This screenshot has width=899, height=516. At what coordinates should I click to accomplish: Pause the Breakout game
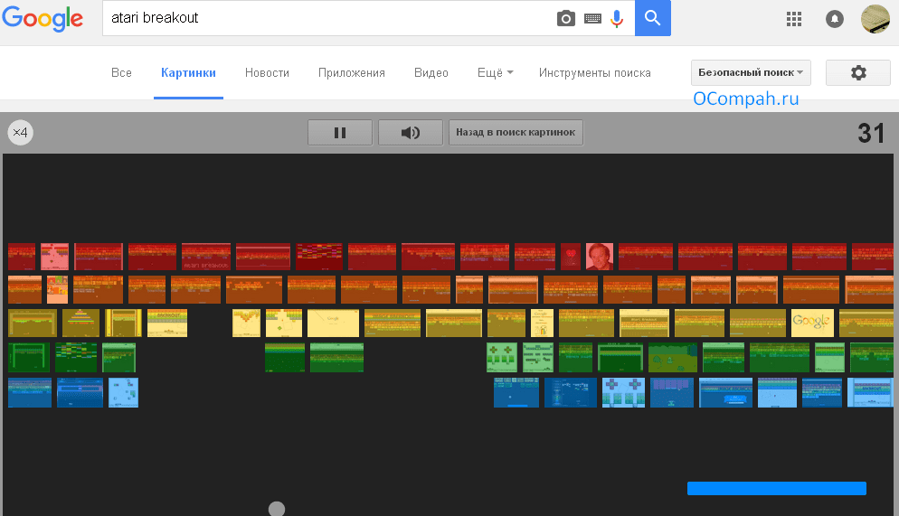coord(340,132)
